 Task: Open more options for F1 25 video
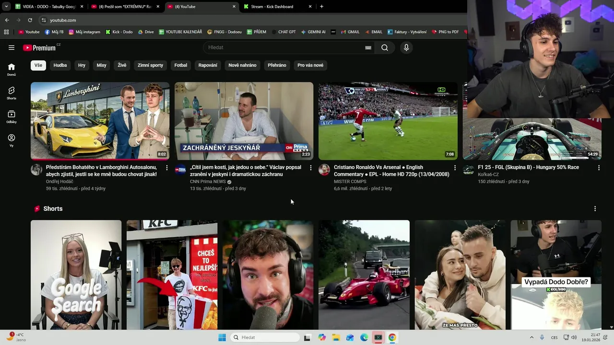[x=599, y=168]
